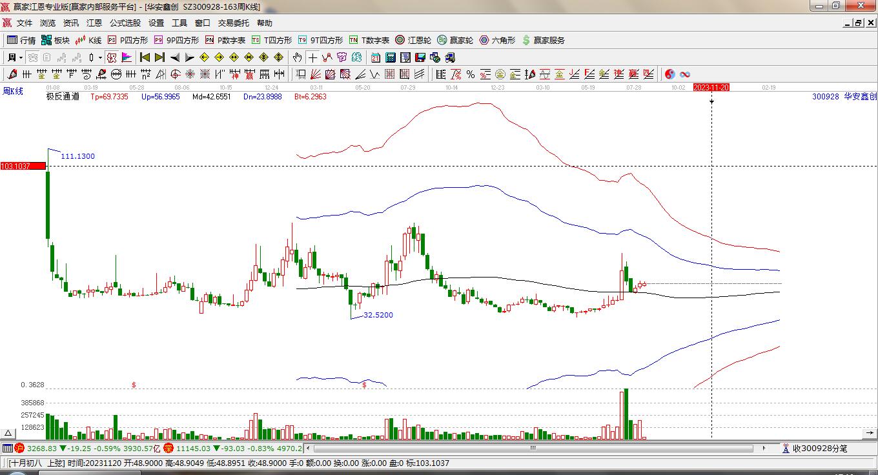This screenshot has width=878, height=475.
Task: Open the 江恩轮 Gann wheel tool
Action: [413, 40]
